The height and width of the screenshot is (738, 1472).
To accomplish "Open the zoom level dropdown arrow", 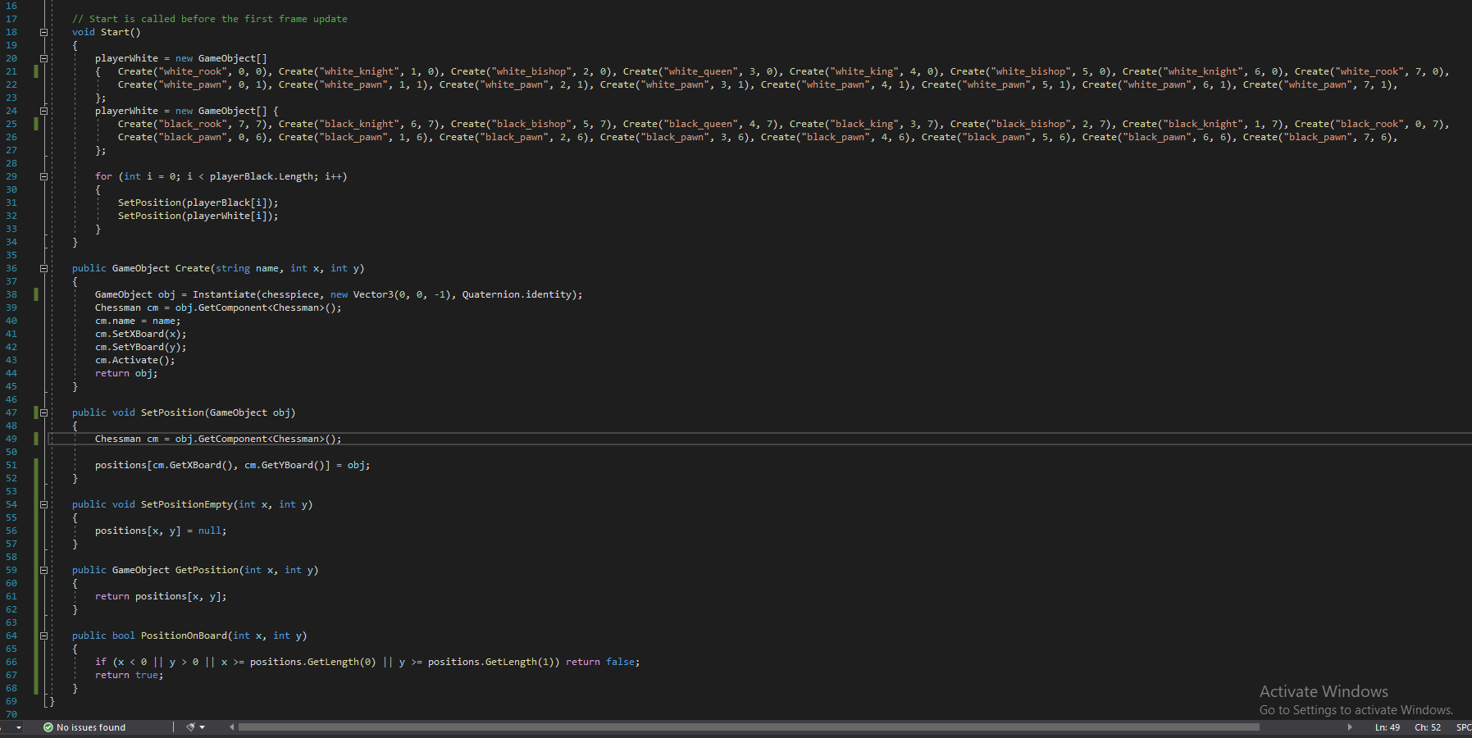I will (19, 727).
